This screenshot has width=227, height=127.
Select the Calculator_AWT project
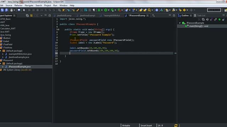8,29
